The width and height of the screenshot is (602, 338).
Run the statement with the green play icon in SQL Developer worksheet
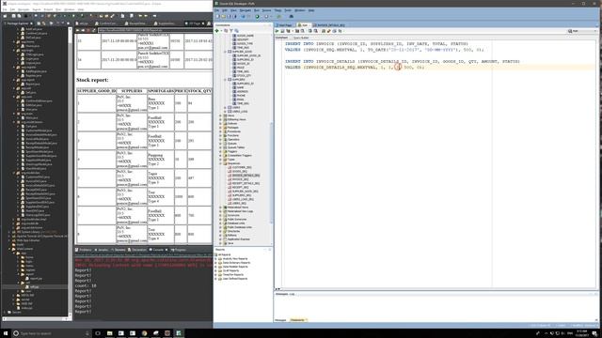(277, 31)
